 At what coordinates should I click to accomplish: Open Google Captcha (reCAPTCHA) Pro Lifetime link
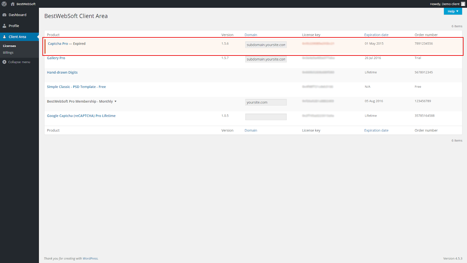[x=81, y=116]
